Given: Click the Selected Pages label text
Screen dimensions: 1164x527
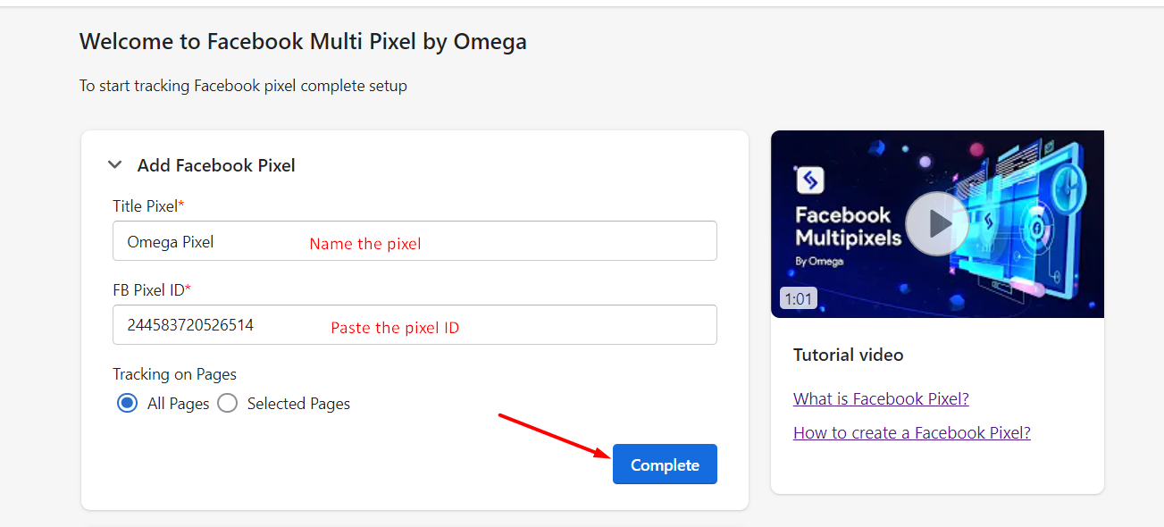Looking at the screenshot, I should coord(298,404).
